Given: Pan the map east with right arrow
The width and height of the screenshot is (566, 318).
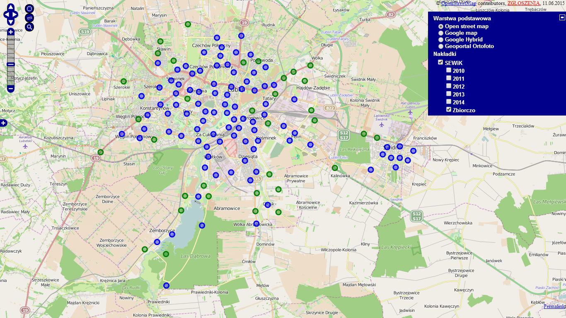Looking at the screenshot, I should (15, 14).
